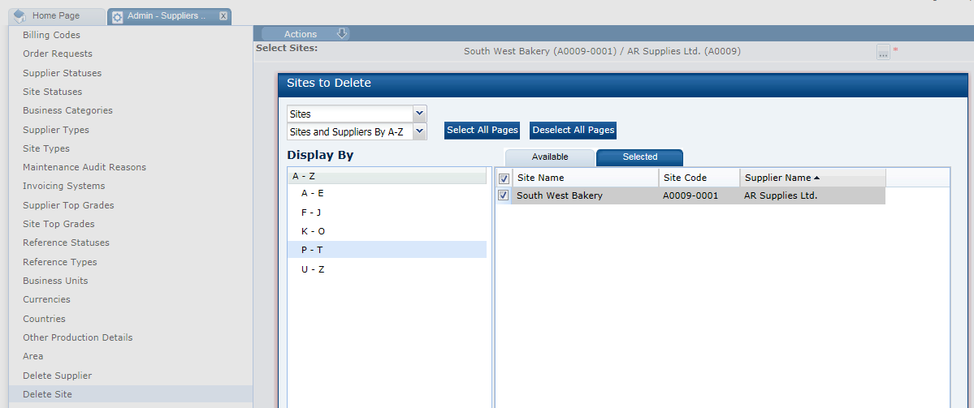The image size is (974, 408).
Task: Open the Sites and Suppliers By A-Z dropdown
Action: pos(420,131)
